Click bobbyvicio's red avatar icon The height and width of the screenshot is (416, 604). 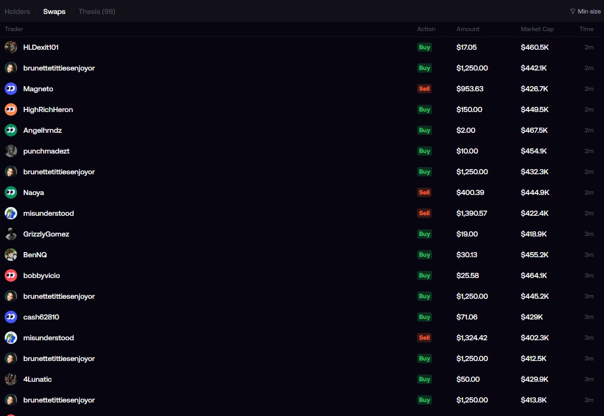click(11, 275)
